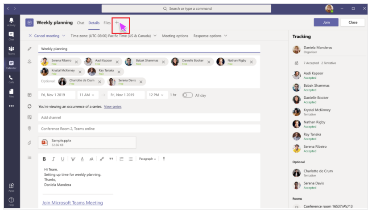
Task: Apply bold formatting
Action: point(44,159)
